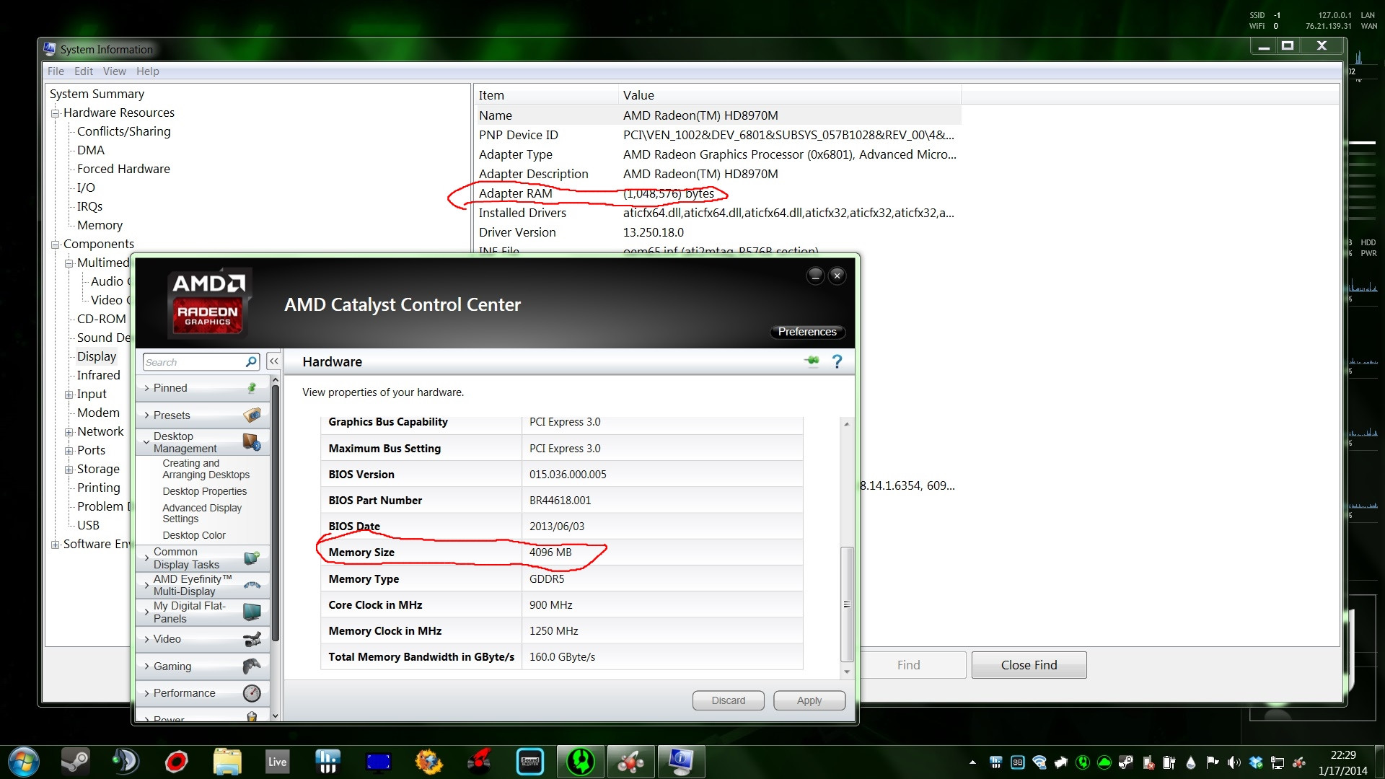This screenshot has height=779, width=1385.
Task: Collapse the Catalyst sidebar panel
Action: pos(274,361)
